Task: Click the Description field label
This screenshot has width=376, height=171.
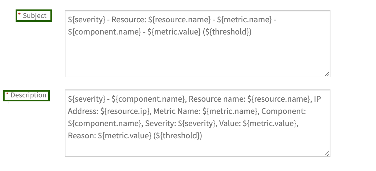Action: pos(28,95)
